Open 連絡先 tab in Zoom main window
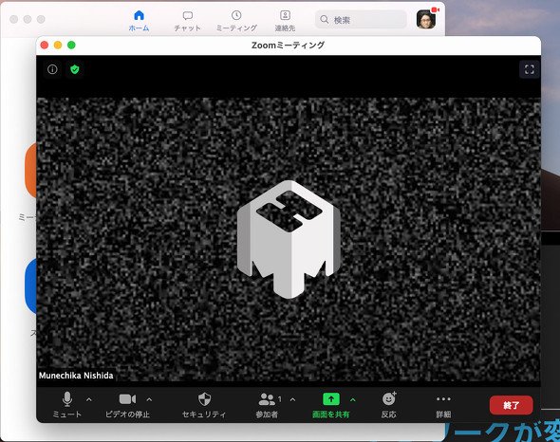The image size is (560, 442). (285, 21)
